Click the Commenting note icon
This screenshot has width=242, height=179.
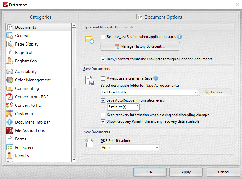coord(9,88)
